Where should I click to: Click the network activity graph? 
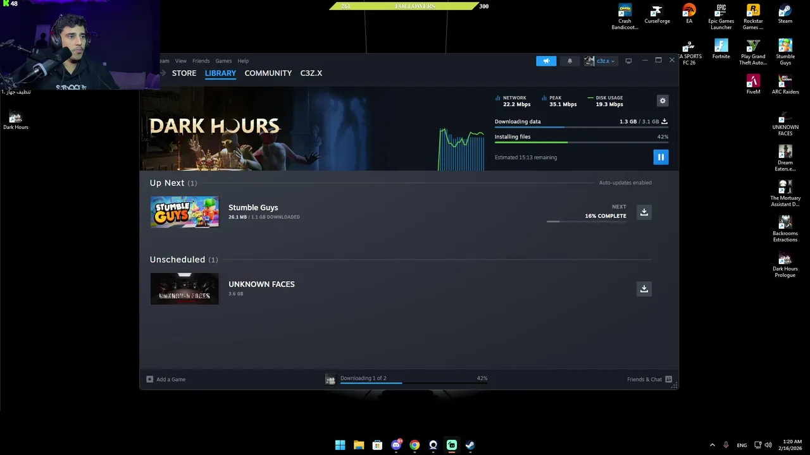coord(461,149)
